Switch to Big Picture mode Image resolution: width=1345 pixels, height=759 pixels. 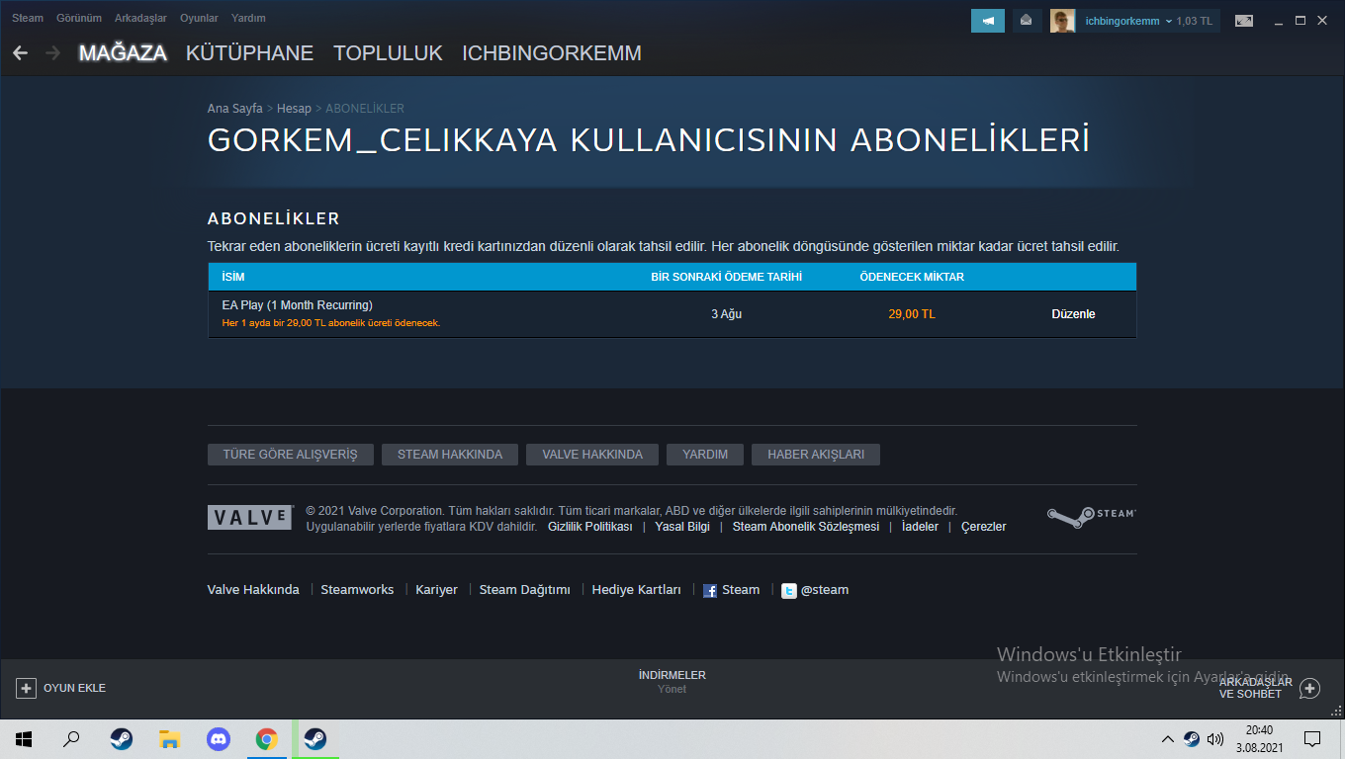point(1243,21)
